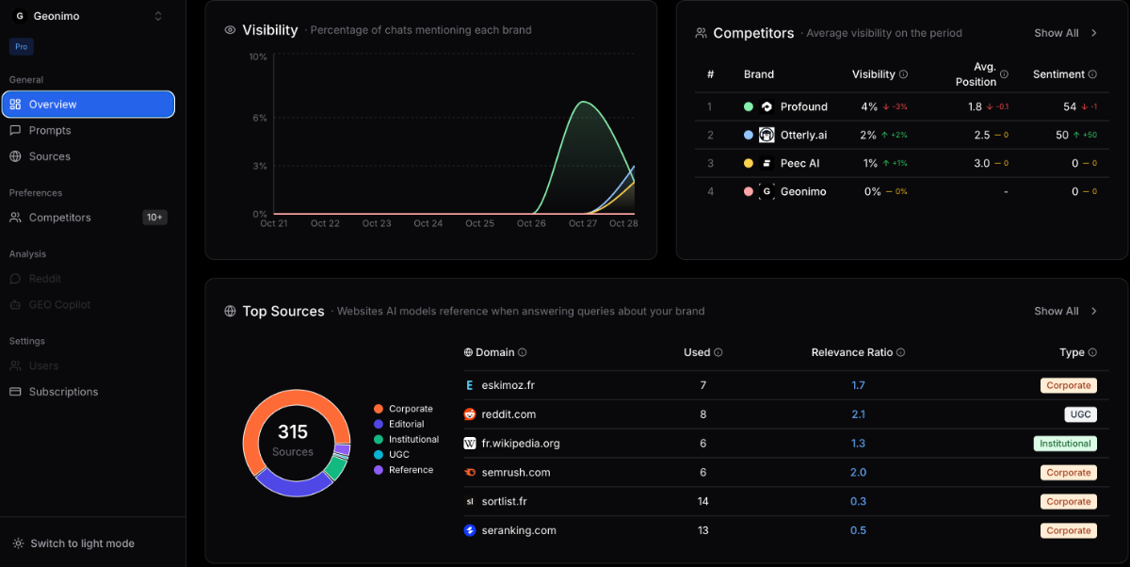Click the semrush.com favicon icon
This screenshot has width=1130, height=567.
[470, 472]
